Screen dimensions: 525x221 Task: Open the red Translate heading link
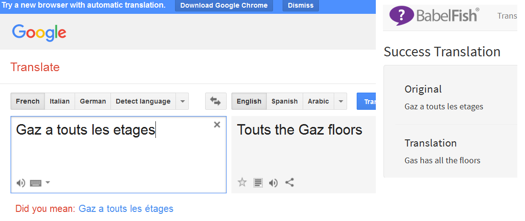click(35, 67)
